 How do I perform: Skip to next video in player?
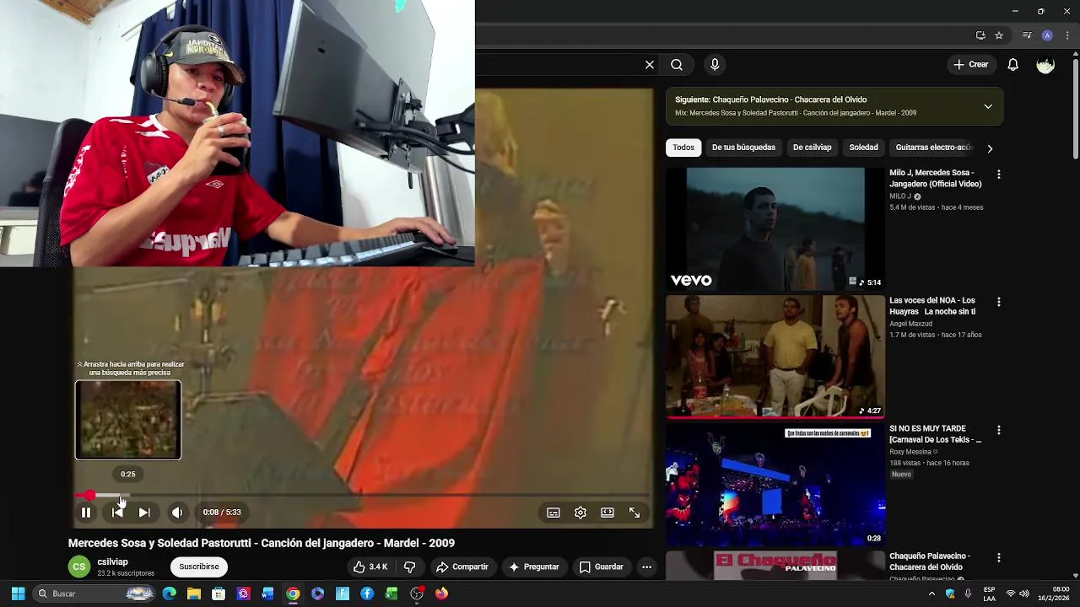(x=144, y=513)
